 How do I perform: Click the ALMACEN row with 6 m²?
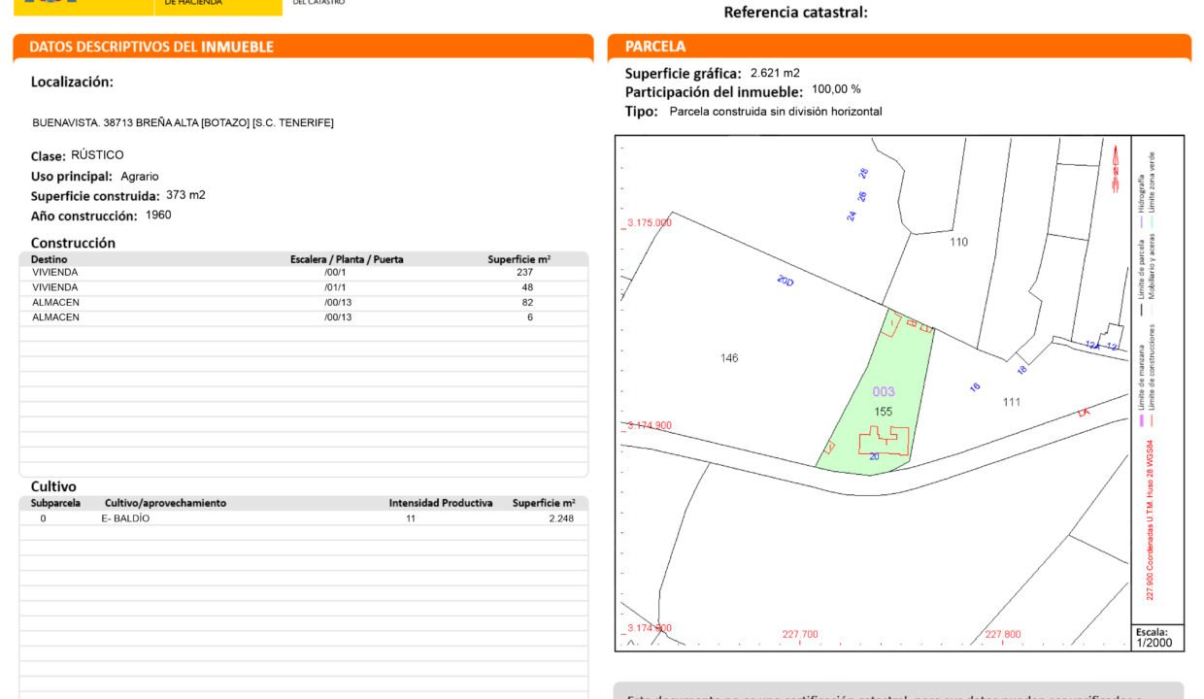pos(304,317)
